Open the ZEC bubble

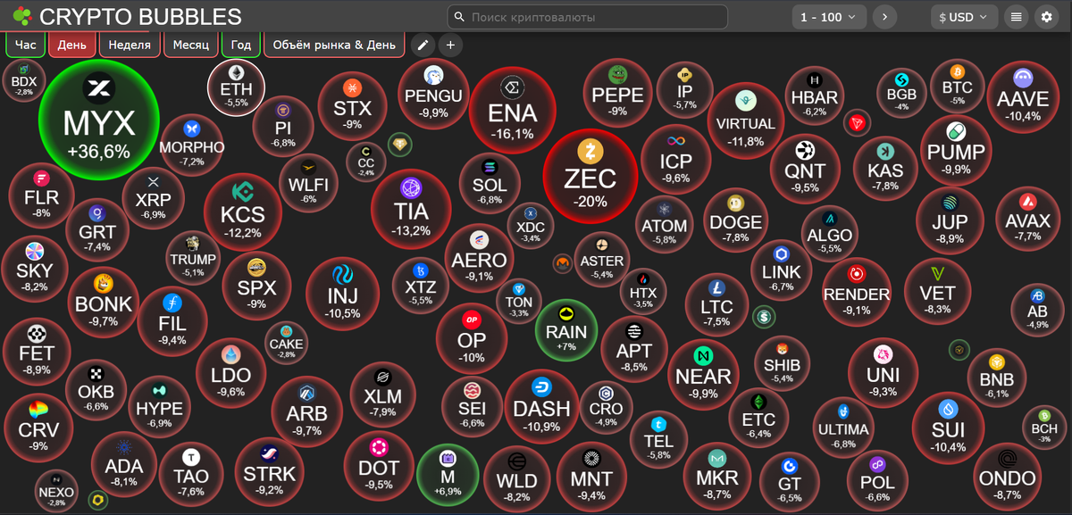click(x=590, y=176)
